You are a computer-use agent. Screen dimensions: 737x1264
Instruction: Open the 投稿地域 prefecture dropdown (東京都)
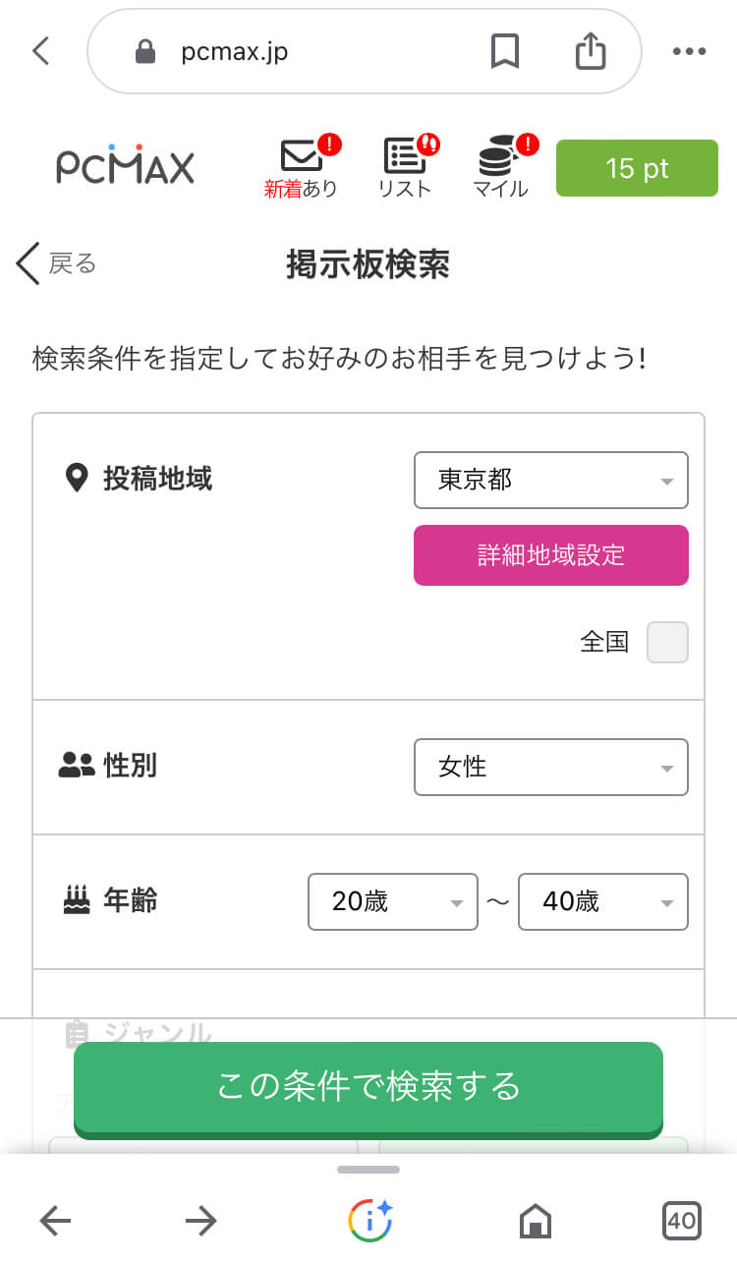(x=550, y=480)
